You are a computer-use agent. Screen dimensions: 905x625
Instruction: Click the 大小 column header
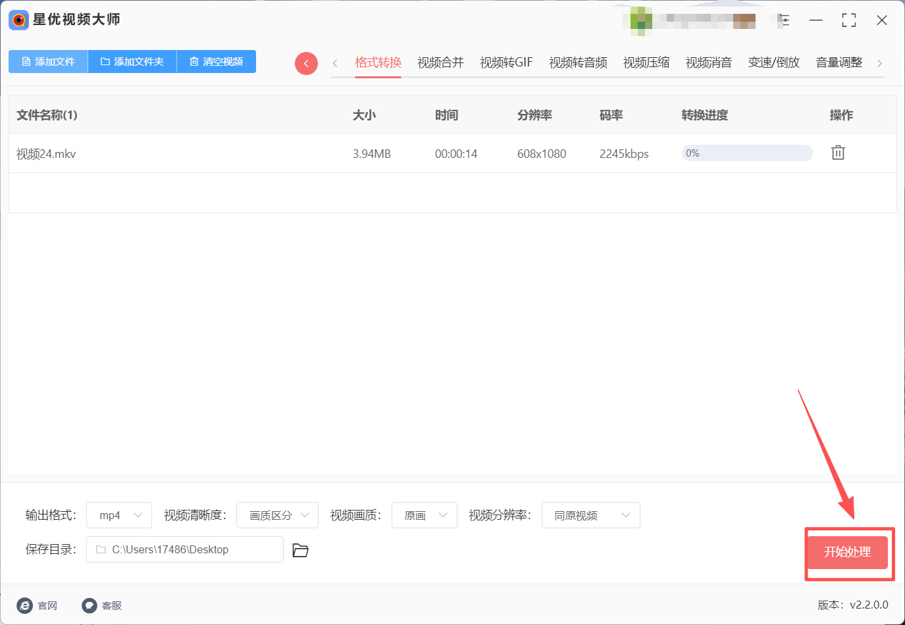(x=364, y=115)
